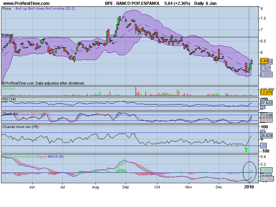Viewport: 276px width, 207px height.
Task: Click the green up arrow in Chande panel
Action: point(246,149)
